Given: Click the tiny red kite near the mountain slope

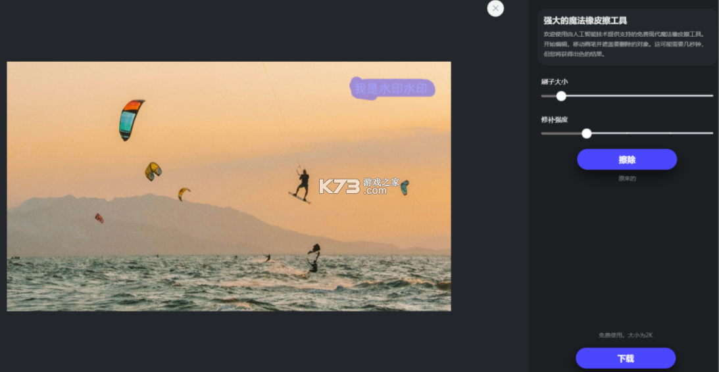Looking at the screenshot, I should click(99, 218).
